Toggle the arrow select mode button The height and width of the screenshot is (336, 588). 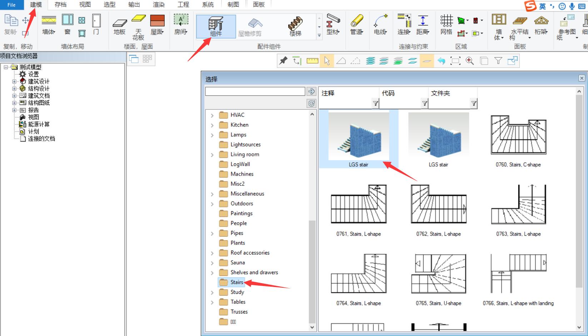[327, 61]
